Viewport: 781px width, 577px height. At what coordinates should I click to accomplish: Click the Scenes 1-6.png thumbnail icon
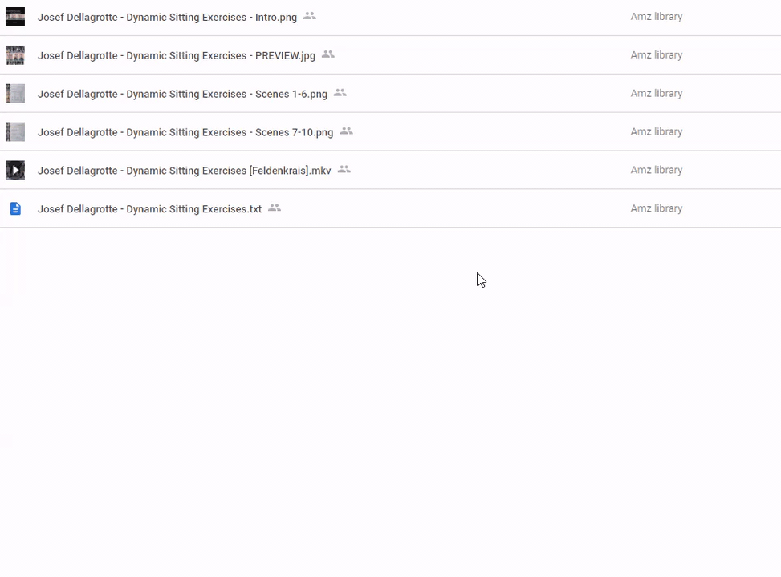click(x=15, y=94)
